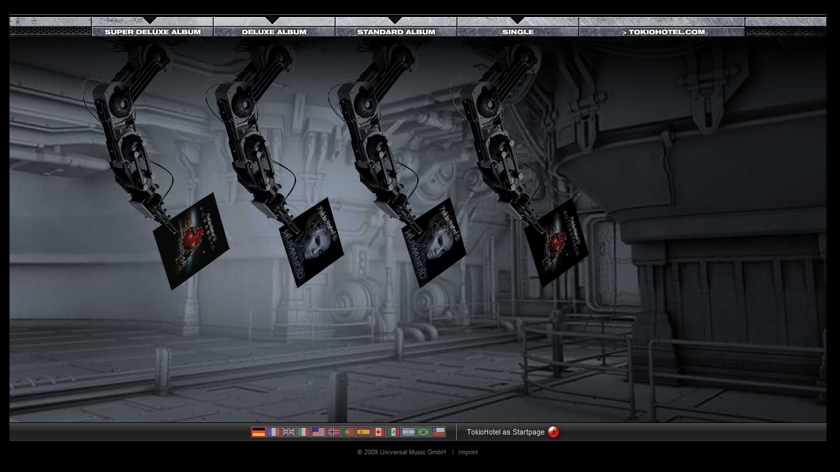Choose the Italian flag
Image resolution: width=840 pixels, height=472 pixels.
304,432
